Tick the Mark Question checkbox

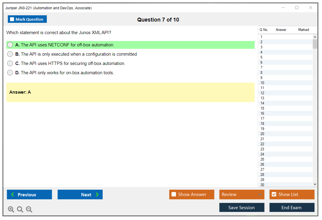coord(12,19)
